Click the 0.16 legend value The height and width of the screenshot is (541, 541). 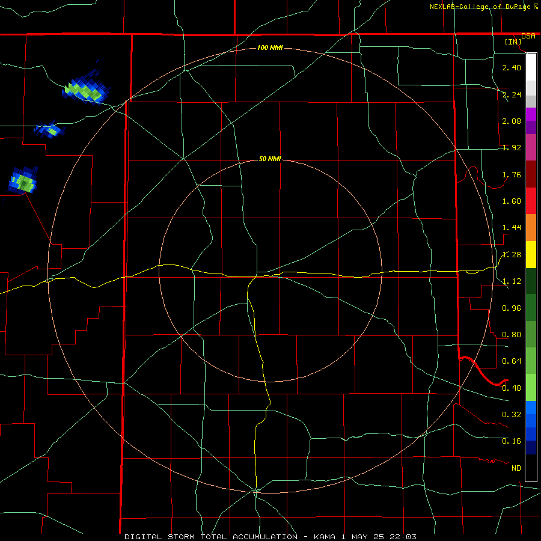[x=512, y=441]
